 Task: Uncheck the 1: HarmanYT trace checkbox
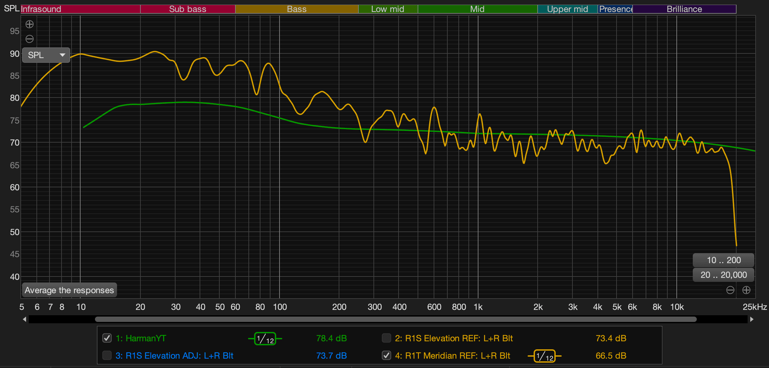point(107,338)
